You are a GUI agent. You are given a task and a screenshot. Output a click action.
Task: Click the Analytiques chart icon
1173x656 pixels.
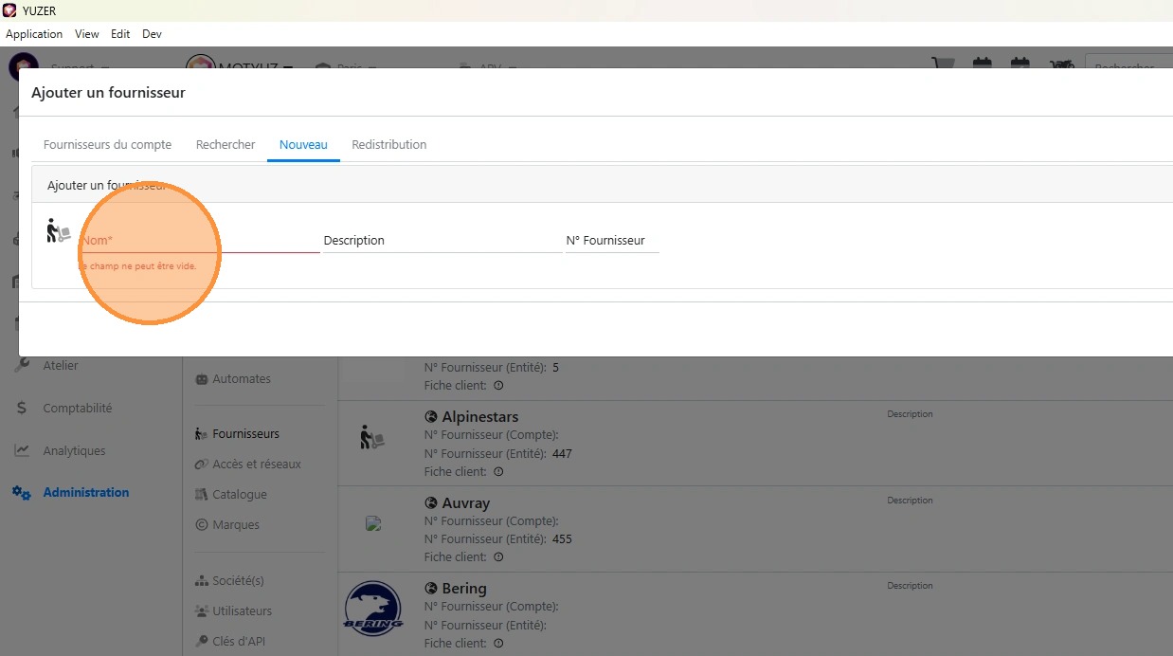click(22, 451)
